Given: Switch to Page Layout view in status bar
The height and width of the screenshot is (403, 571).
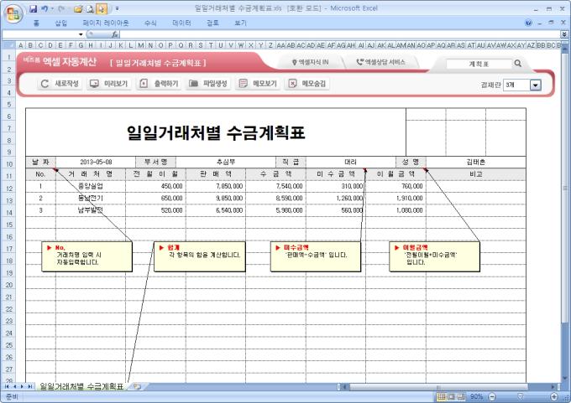Looking at the screenshot, I should (x=452, y=396).
